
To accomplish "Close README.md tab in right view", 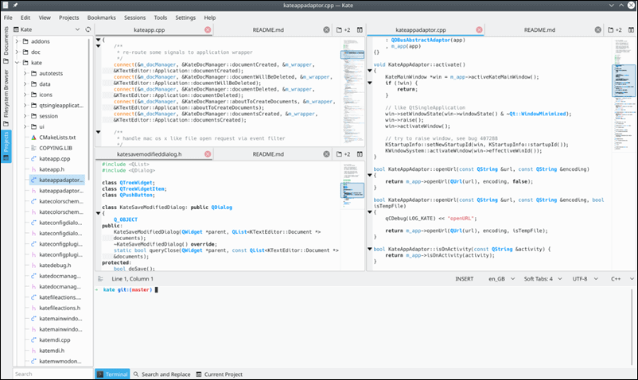I will click(597, 29).
